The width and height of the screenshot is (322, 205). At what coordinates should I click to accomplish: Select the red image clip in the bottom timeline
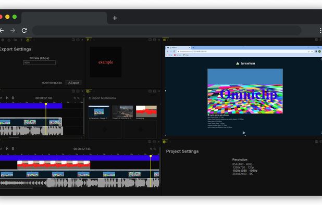click(x=54, y=165)
